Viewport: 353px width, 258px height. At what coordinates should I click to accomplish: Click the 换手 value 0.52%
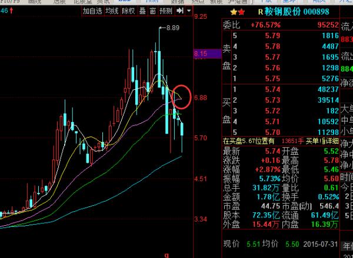[x=328, y=197]
